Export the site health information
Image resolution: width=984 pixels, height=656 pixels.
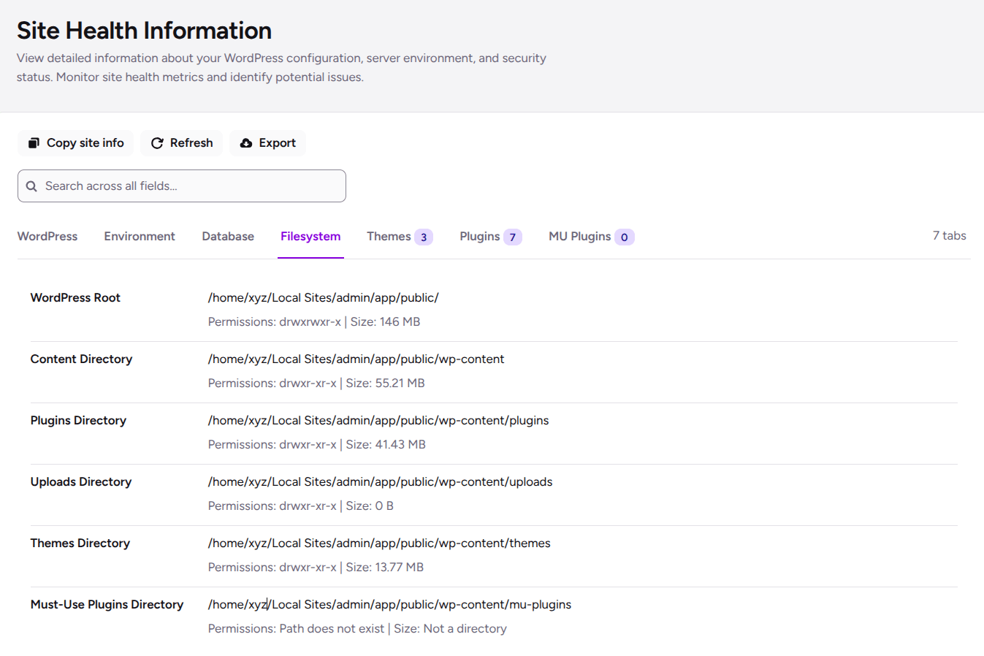[267, 143]
